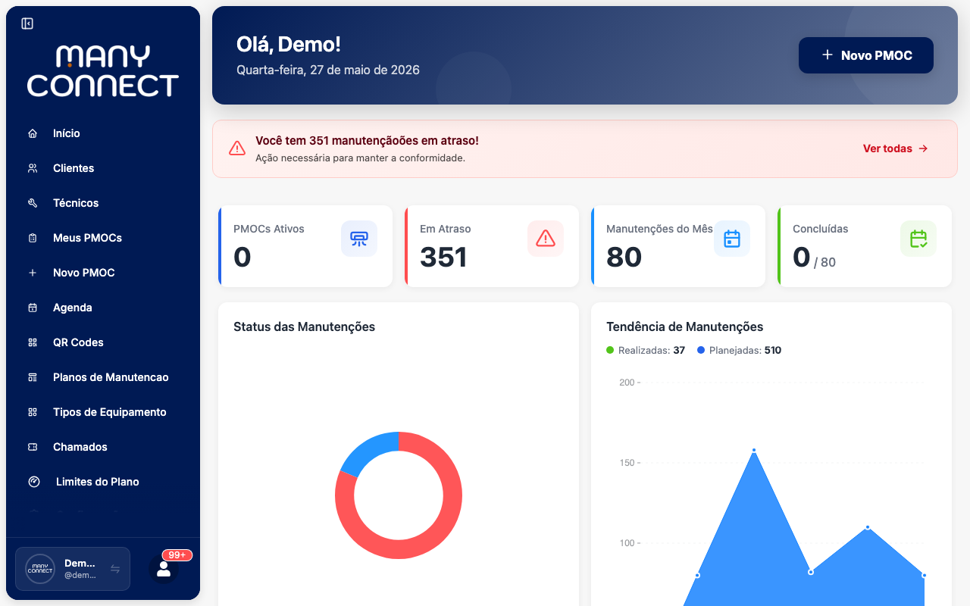Toggle the Realizadas legend green dot
The height and width of the screenshot is (606, 970).
pyautogui.click(x=610, y=350)
